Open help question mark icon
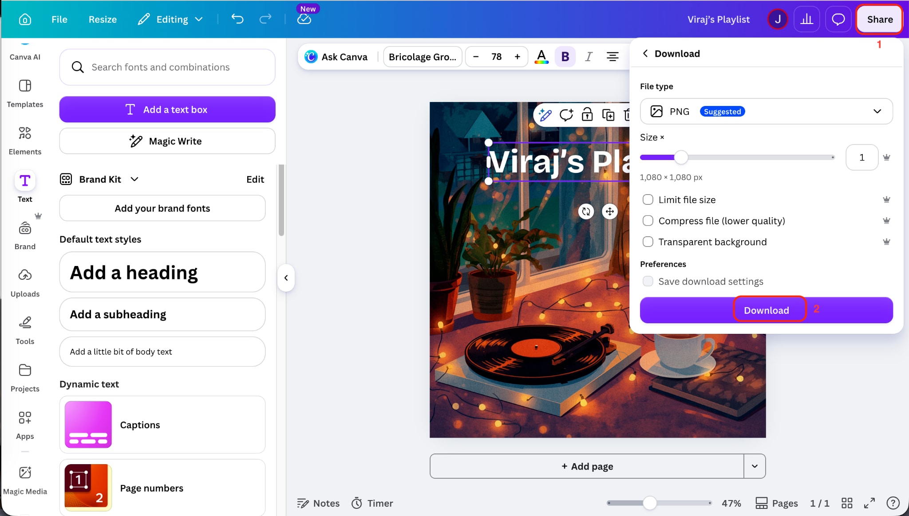This screenshot has width=909, height=516. click(x=893, y=503)
